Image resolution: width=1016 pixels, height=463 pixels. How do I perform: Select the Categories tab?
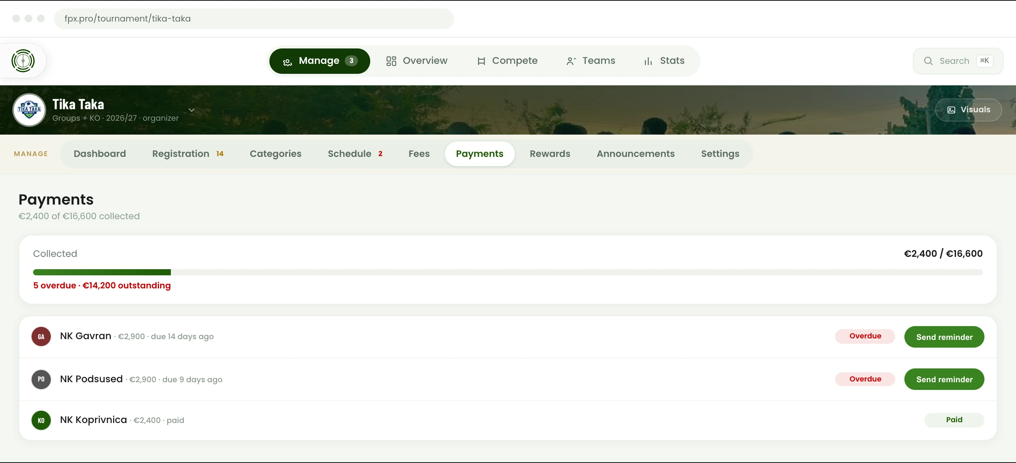275,154
